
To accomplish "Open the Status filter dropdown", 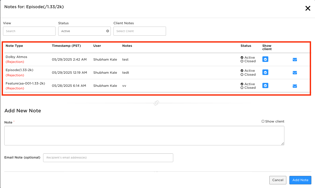I will (x=85, y=31).
